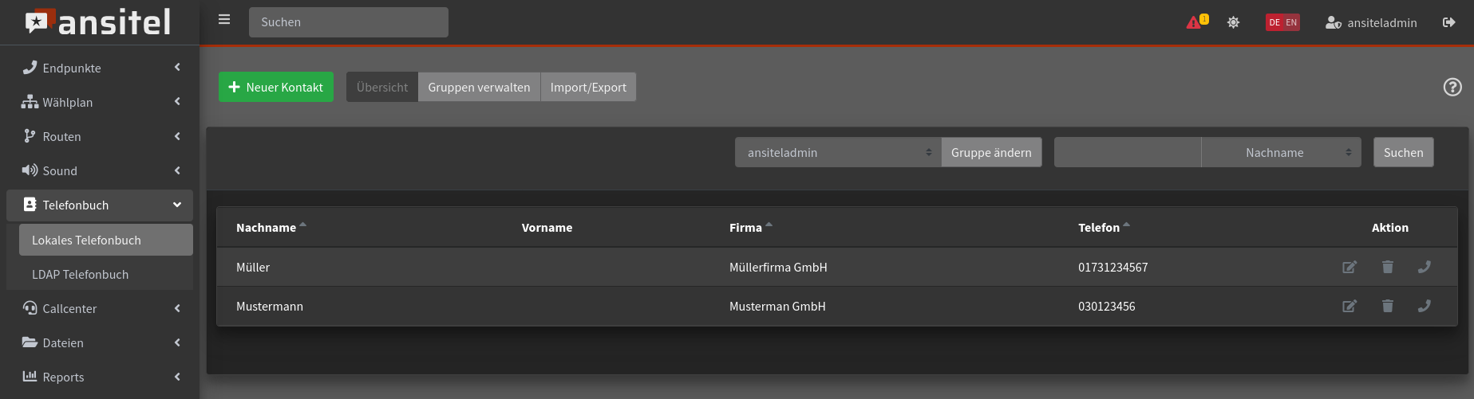Open the warning alert notification icon
The width and height of the screenshot is (1474, 399).
point(1195,22)
